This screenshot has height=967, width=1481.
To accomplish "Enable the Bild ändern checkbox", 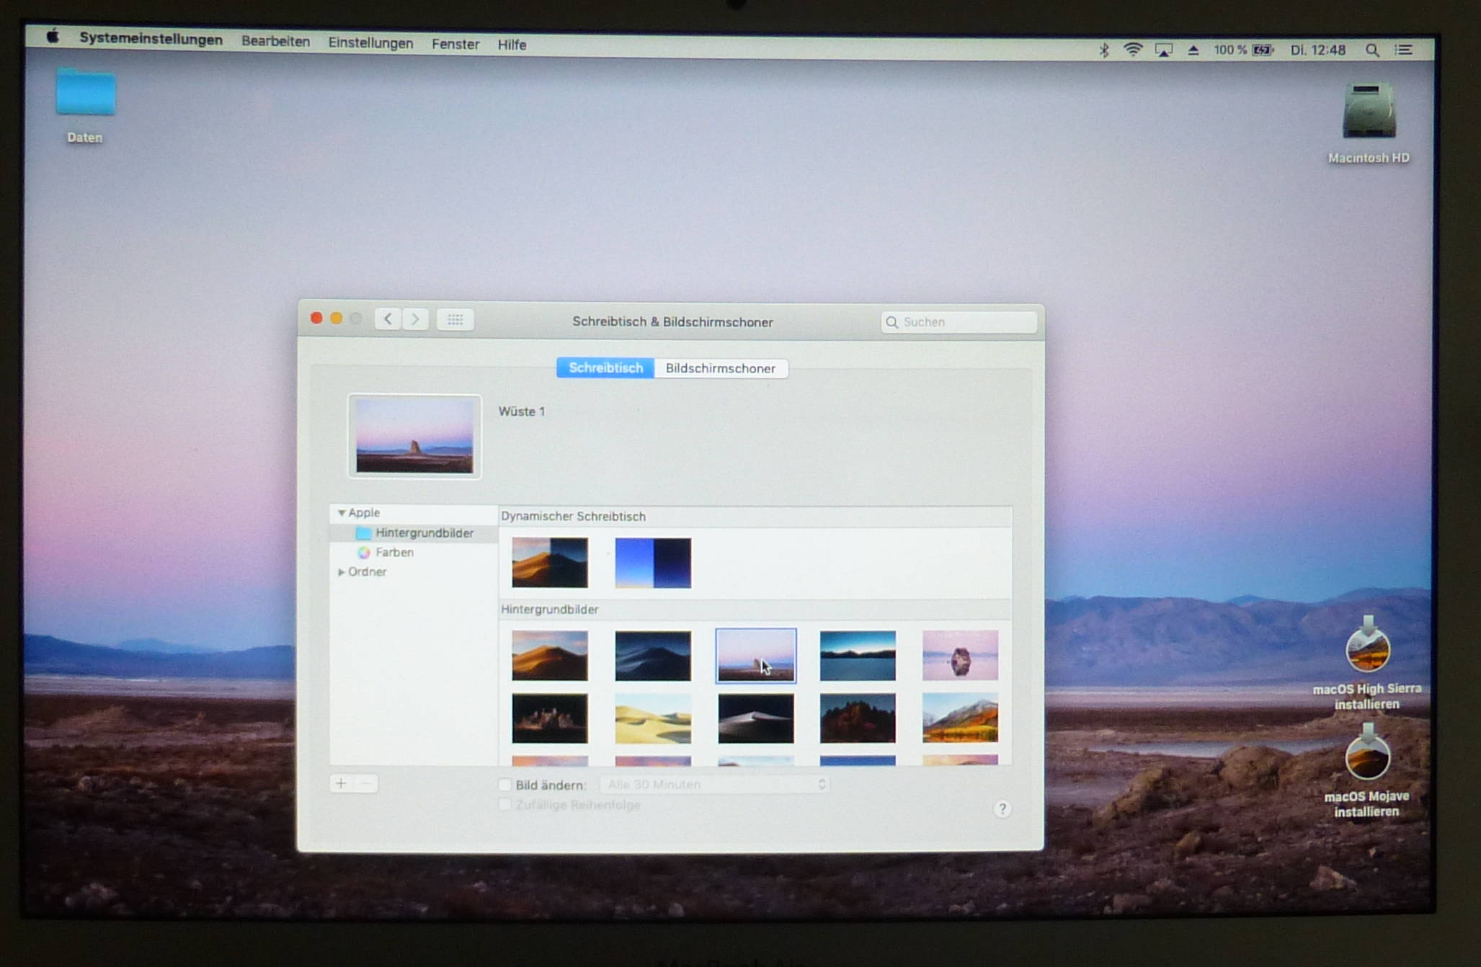I will coord(505,784).
